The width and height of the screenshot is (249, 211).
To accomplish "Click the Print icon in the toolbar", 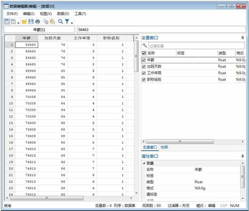I will (x=37, y=22).
